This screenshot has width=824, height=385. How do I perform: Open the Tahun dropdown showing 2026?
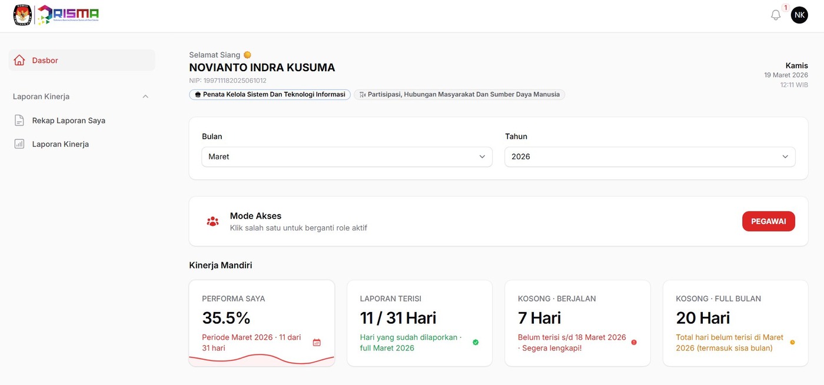click(650, 156)
